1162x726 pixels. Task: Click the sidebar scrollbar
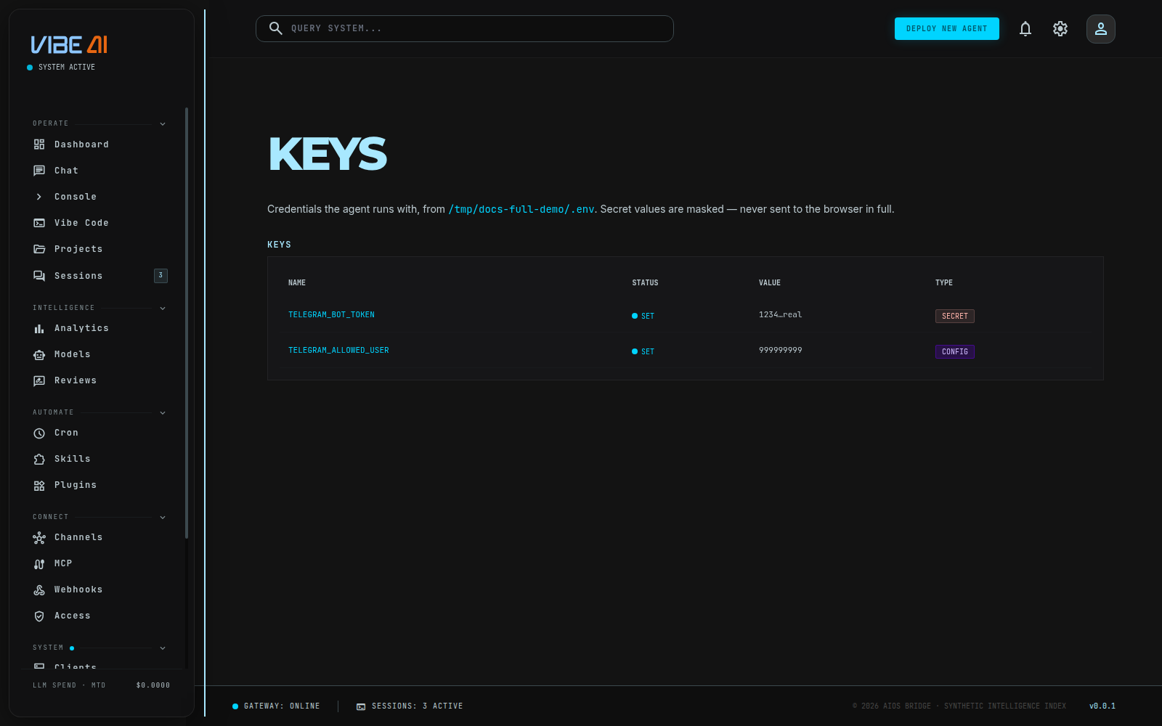187,322
